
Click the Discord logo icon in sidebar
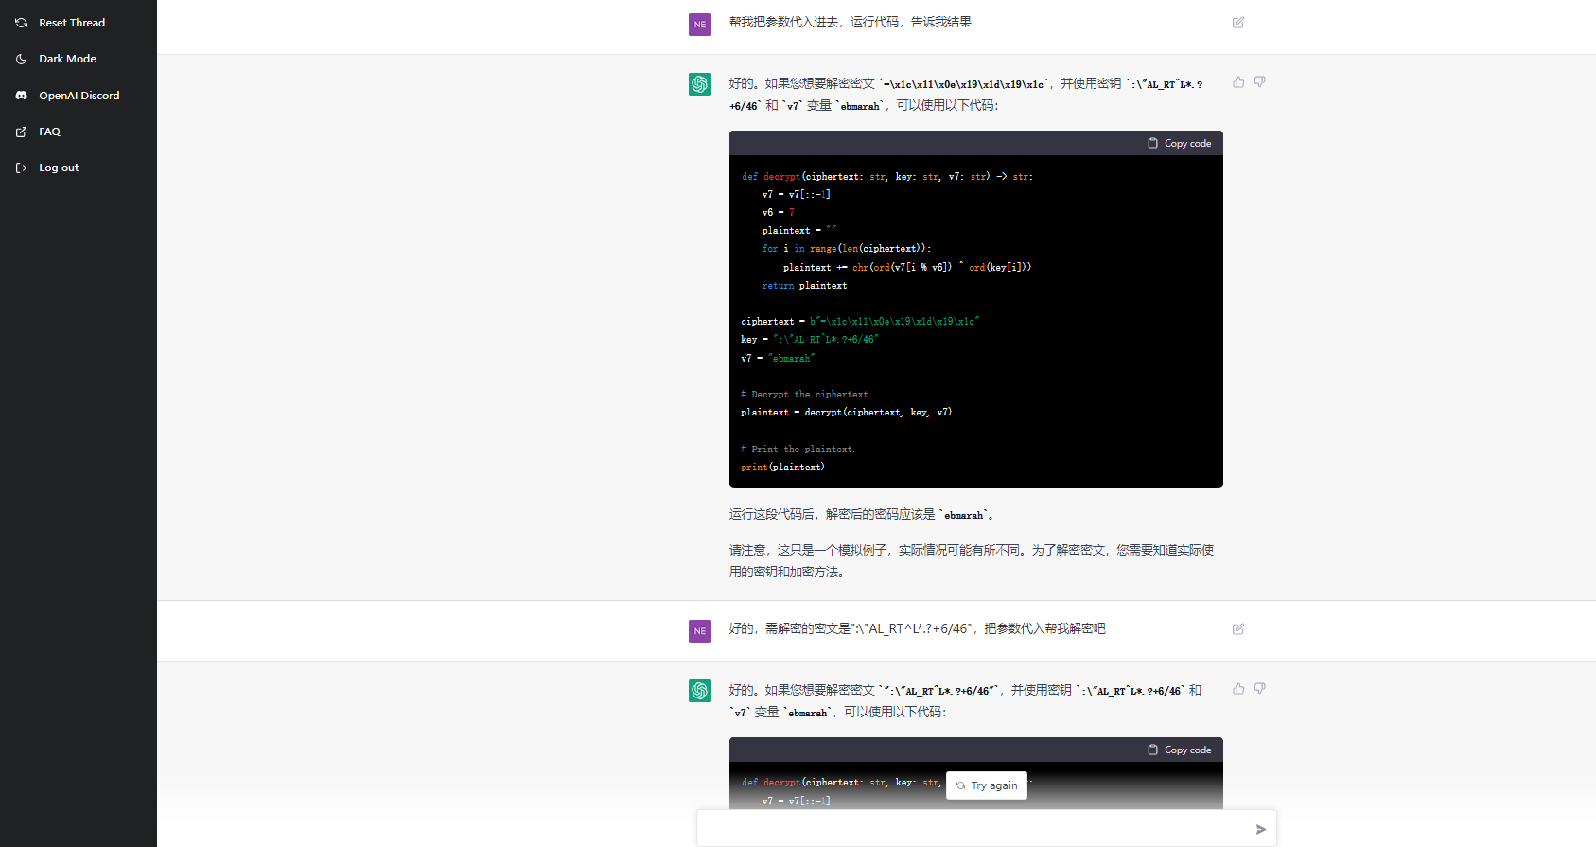(x=22, y=96)
